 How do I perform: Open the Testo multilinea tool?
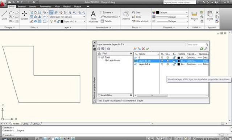[x=94, y=17]
